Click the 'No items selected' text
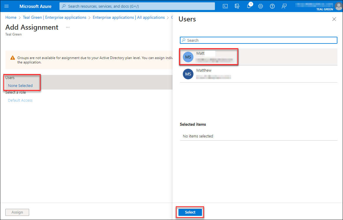This screenshot has height=220, width=343. (198, 136)
